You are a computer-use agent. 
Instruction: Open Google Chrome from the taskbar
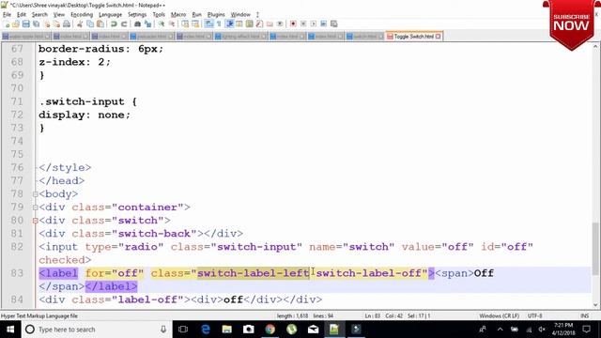tap(270, 330)
